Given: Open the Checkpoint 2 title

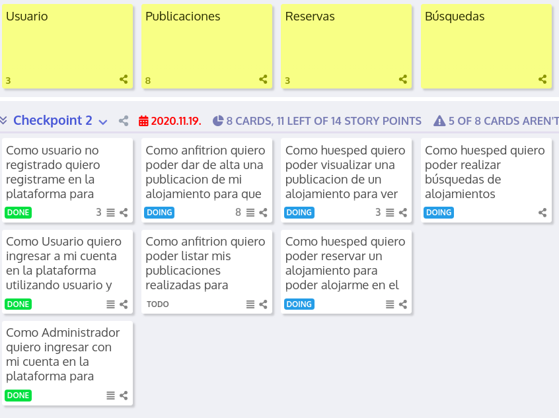Looking at the screenshot, I should [53, 120].
